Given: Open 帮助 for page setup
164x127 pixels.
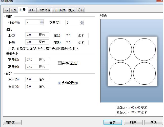Looking at the screenshot, I should [153, 122].
